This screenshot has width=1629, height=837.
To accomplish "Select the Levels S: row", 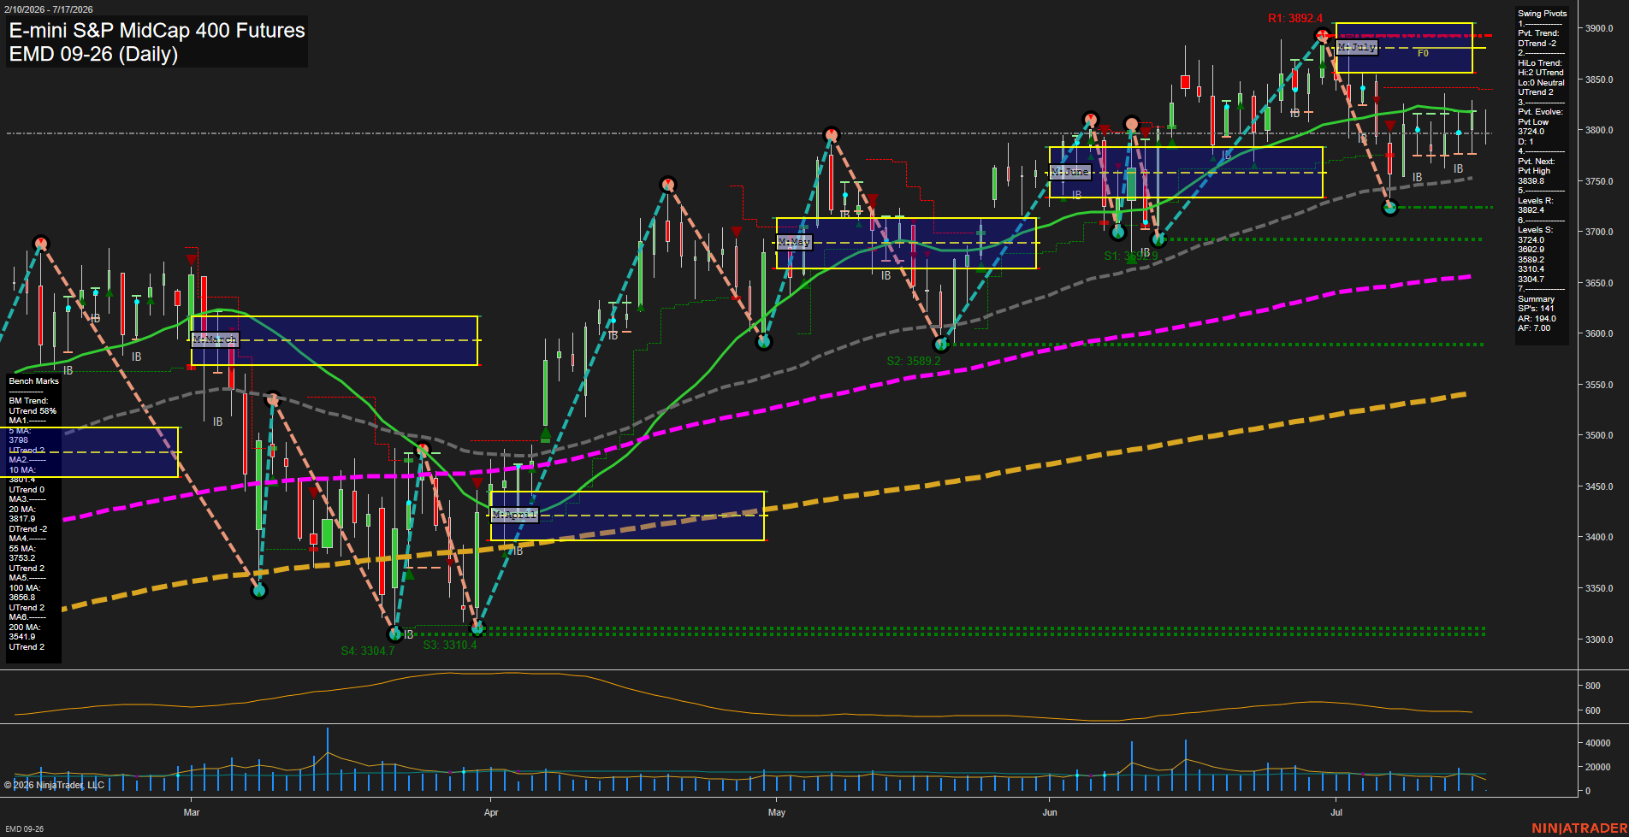I will [x=1535, y=230].
